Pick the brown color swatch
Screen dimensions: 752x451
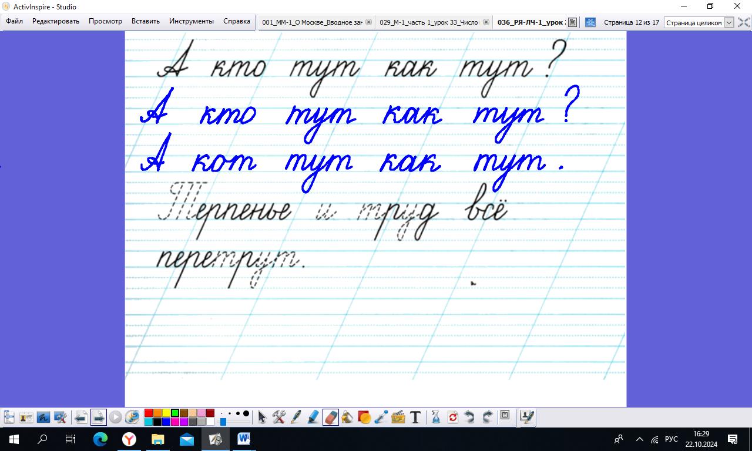[184, 413]
